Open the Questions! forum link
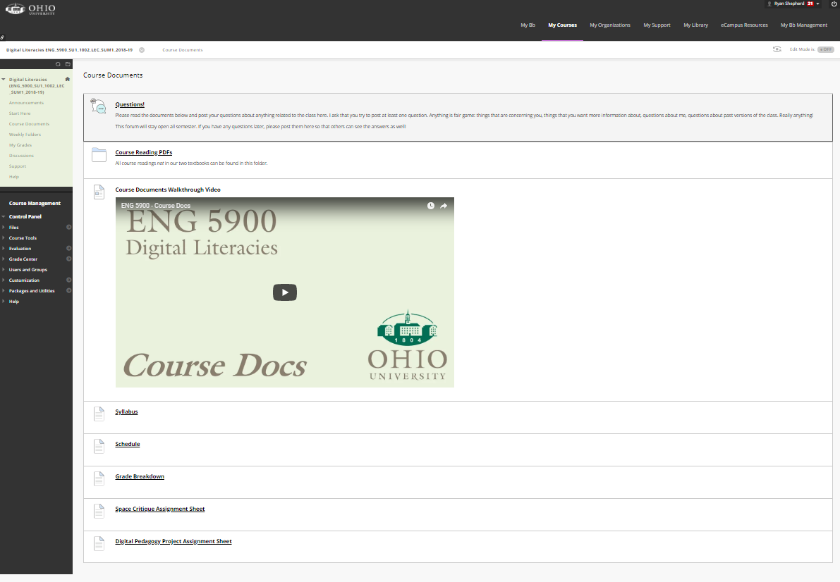The image size is (840, 582). [130, 104]
